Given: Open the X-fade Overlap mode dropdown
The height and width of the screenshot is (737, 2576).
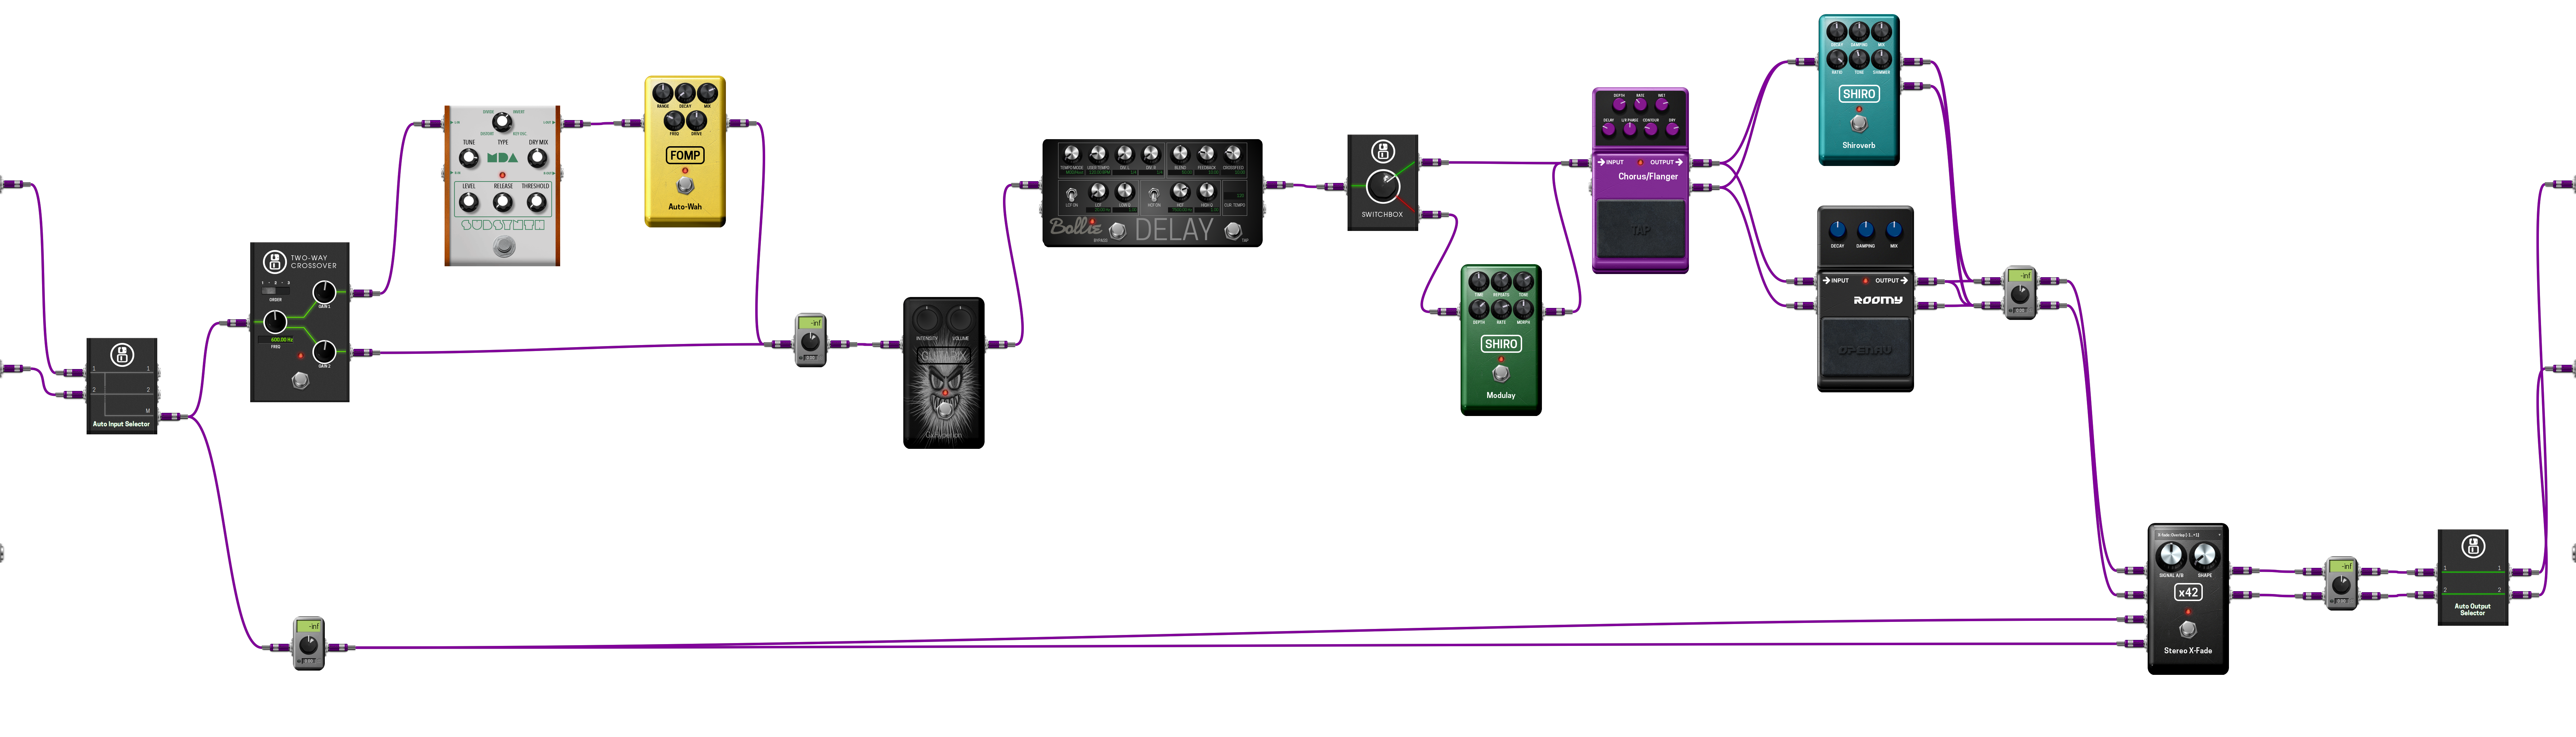Looking at the screenshot, I should 2188,535.
